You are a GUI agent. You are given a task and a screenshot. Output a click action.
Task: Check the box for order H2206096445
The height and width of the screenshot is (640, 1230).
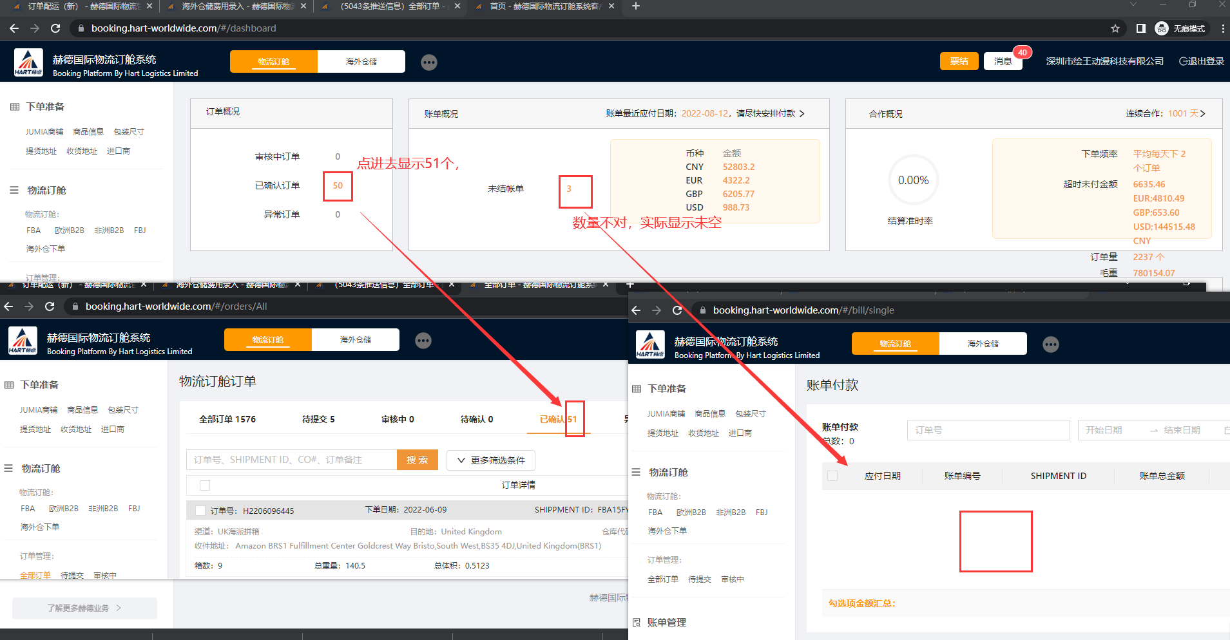(x=200, y=511)
